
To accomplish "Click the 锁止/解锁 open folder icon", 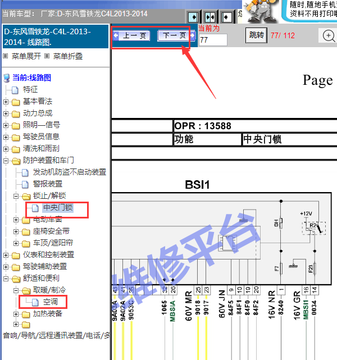I will click(x=26, y=197).
